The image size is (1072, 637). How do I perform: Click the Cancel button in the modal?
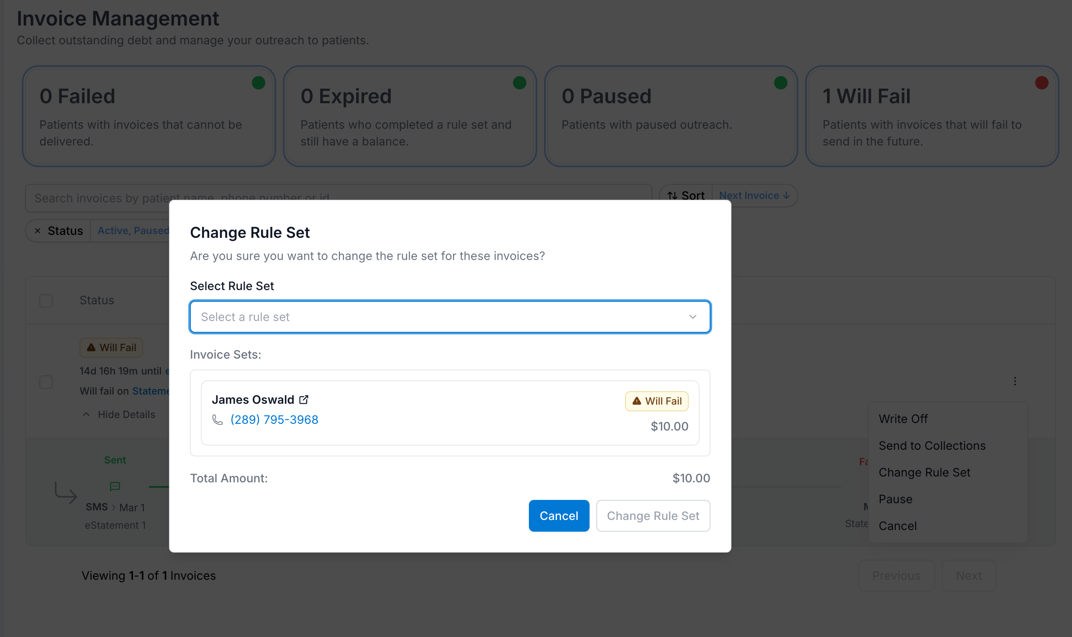point(559,515)
